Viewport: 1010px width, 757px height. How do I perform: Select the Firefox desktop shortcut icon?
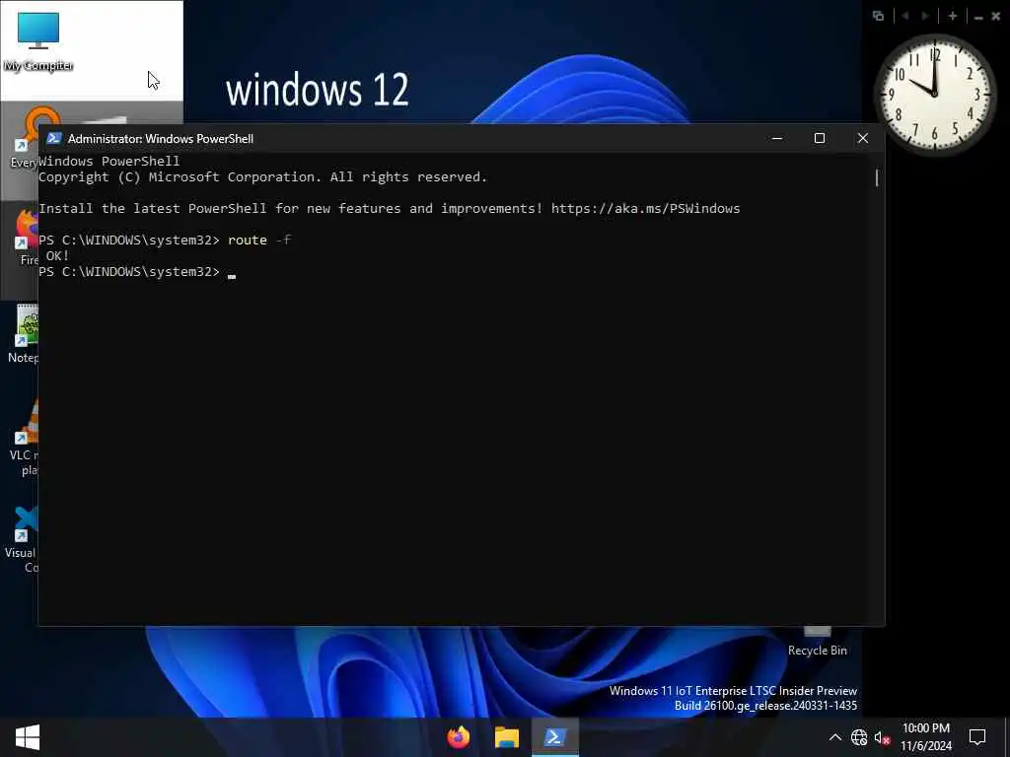[26, 237]
